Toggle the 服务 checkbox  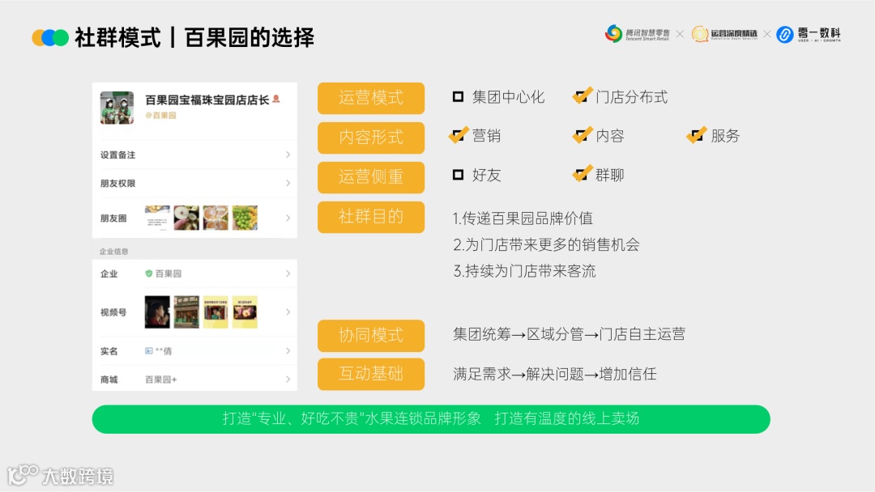point(697,135)
